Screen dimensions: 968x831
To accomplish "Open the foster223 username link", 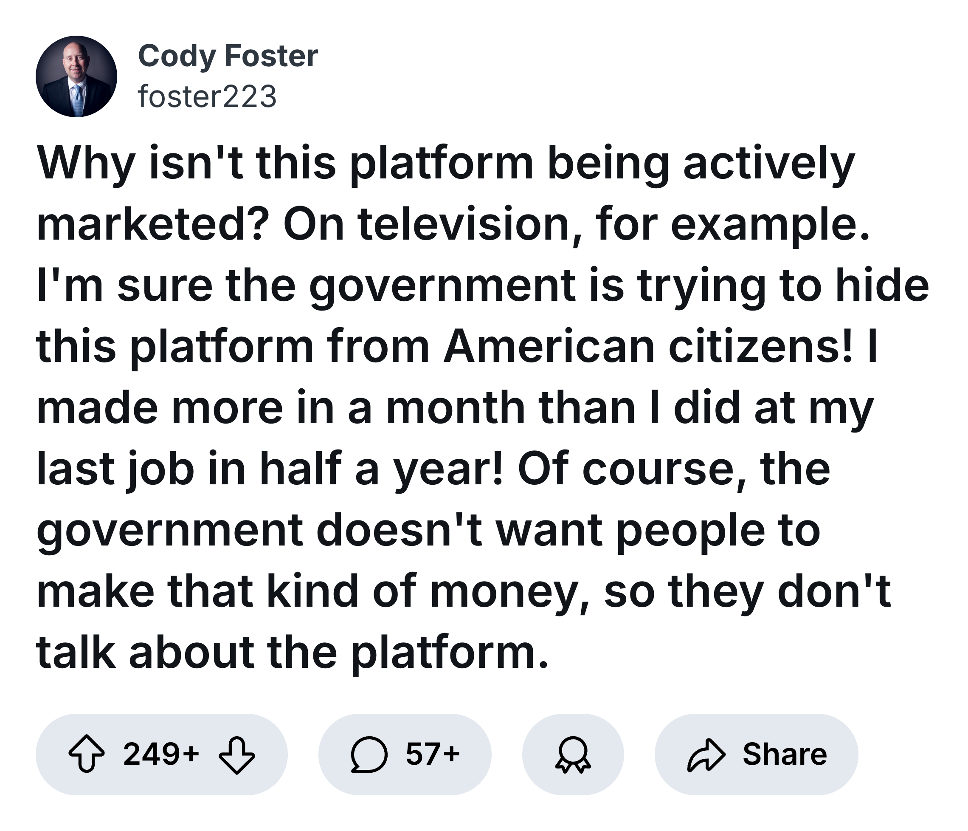I will click(x=208, y=97).
